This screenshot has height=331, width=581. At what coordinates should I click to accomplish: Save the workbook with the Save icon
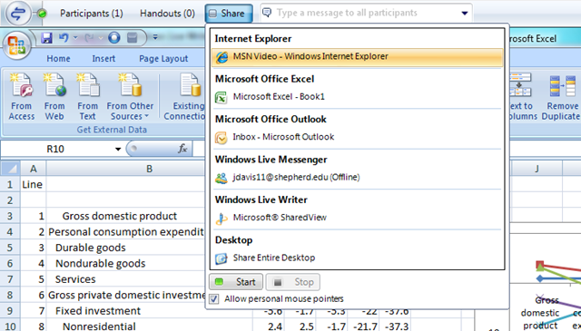[46, 37]
